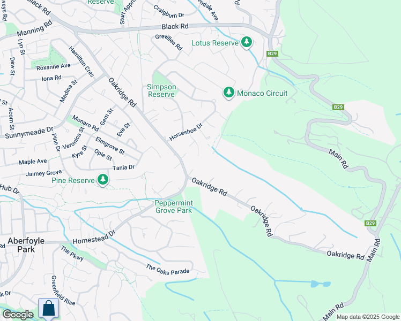Click the Sunnymeade Dr road label
Image resolution: width=401 pixels, height=321 pixels.
tap(29, 133)
